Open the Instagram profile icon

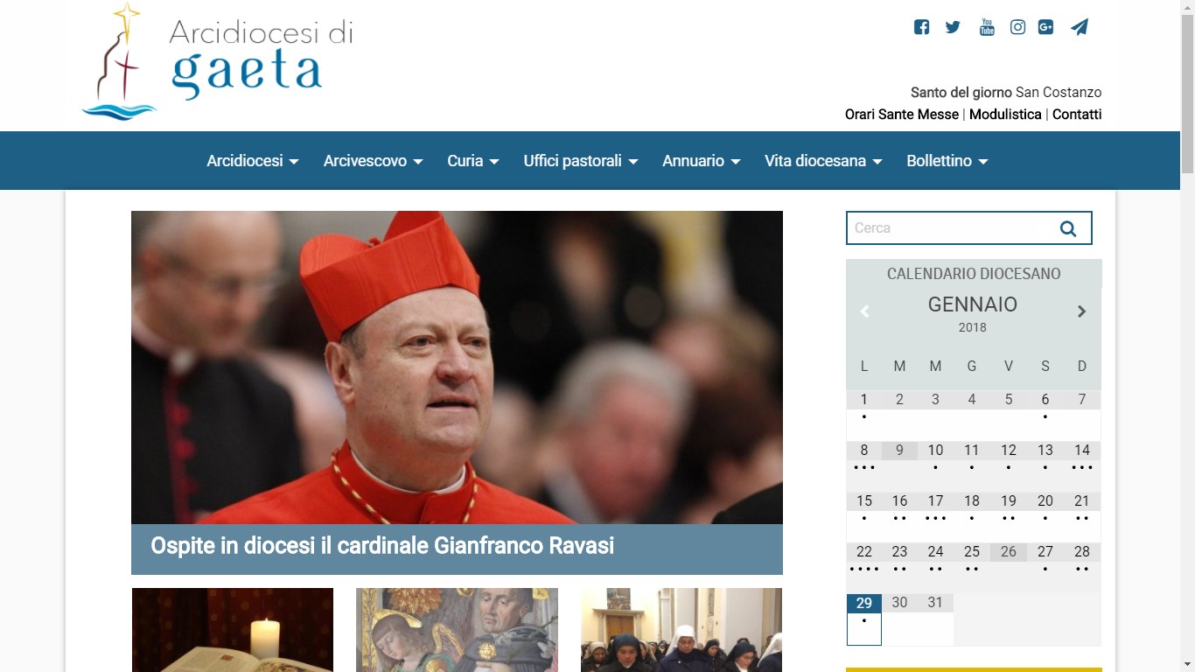pyautogui.click(x=1017, y=27)
